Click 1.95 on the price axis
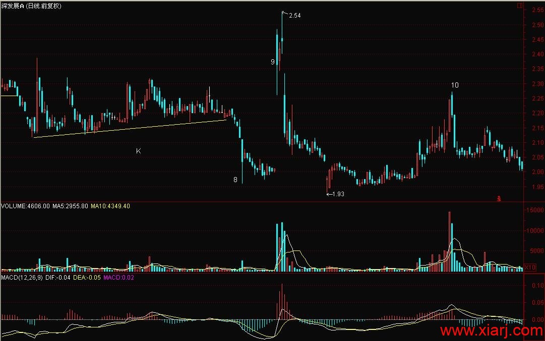The image size is (545, 341). (538, 187)
